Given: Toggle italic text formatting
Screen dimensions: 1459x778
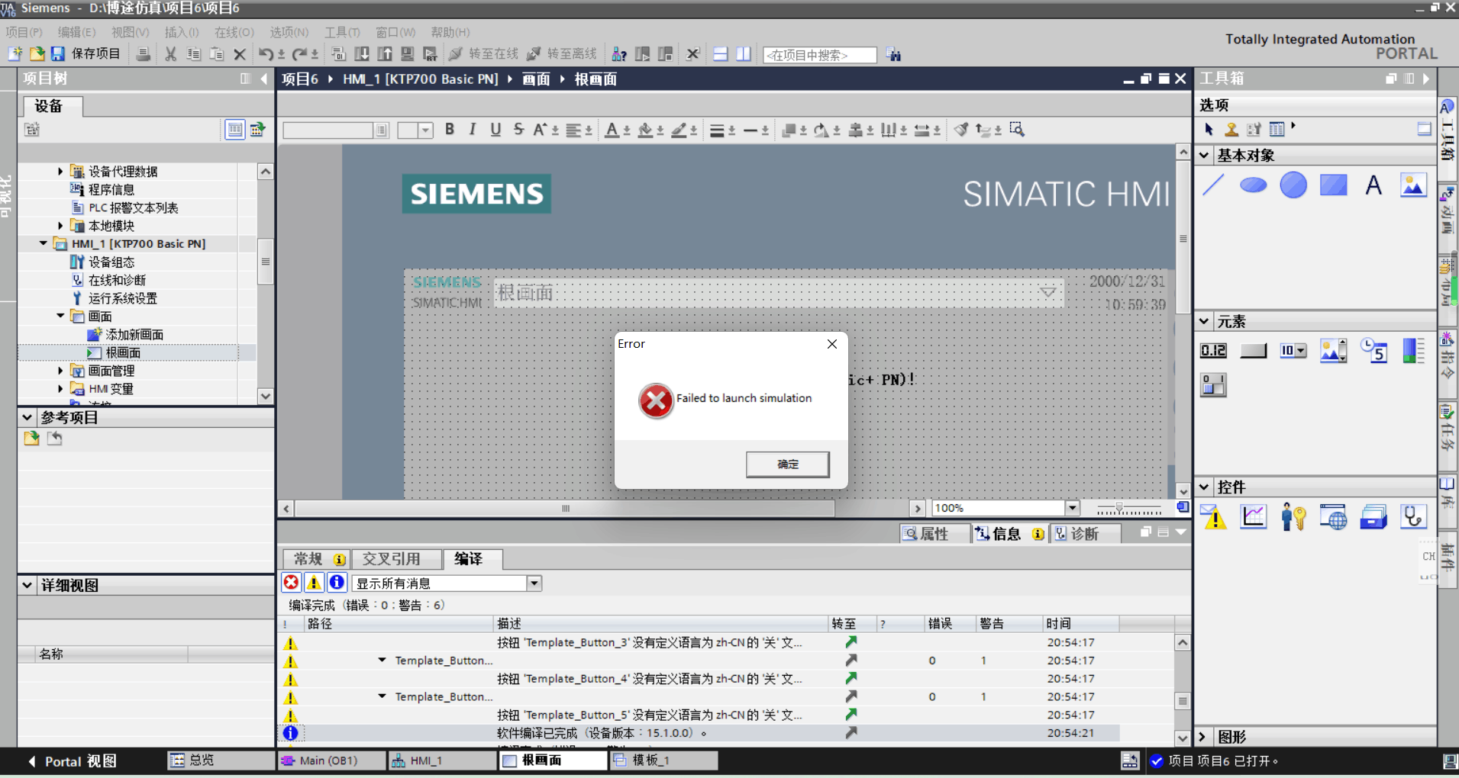Looking at the screenshot, I should click(x=473, y=130).
